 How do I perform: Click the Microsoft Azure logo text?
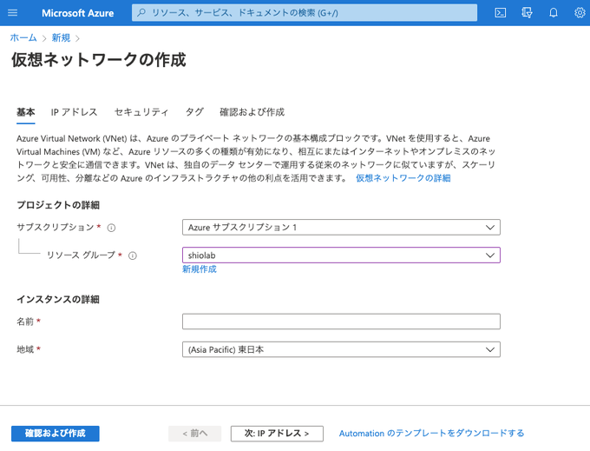coord(77,13)
